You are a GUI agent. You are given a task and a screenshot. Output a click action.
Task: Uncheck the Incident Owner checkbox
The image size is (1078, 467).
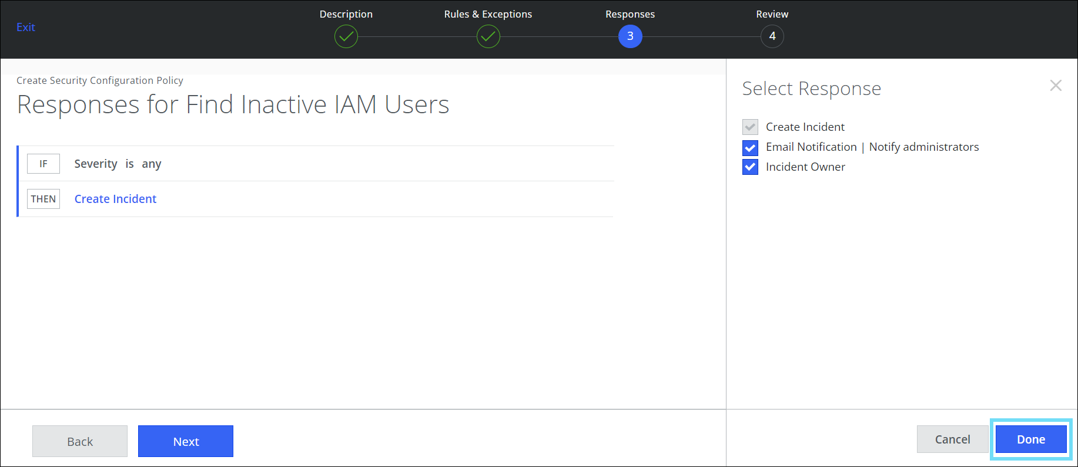[750, 167]
